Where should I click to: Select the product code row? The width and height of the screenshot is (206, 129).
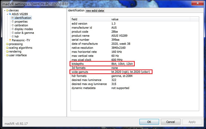135,32
